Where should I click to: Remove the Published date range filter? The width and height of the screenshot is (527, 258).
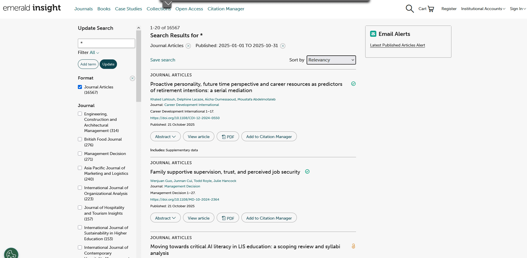(283, 46)
